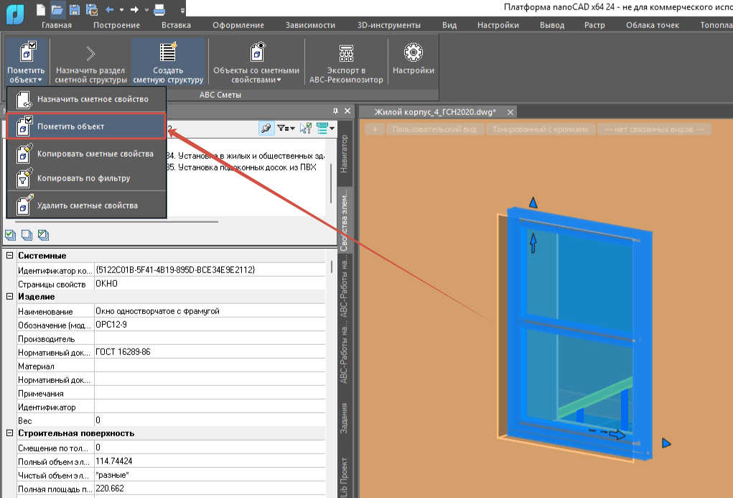This screenshot has height=498, width=733.
Task: Open the Главная ribbon tab
Action: (57, 25)
